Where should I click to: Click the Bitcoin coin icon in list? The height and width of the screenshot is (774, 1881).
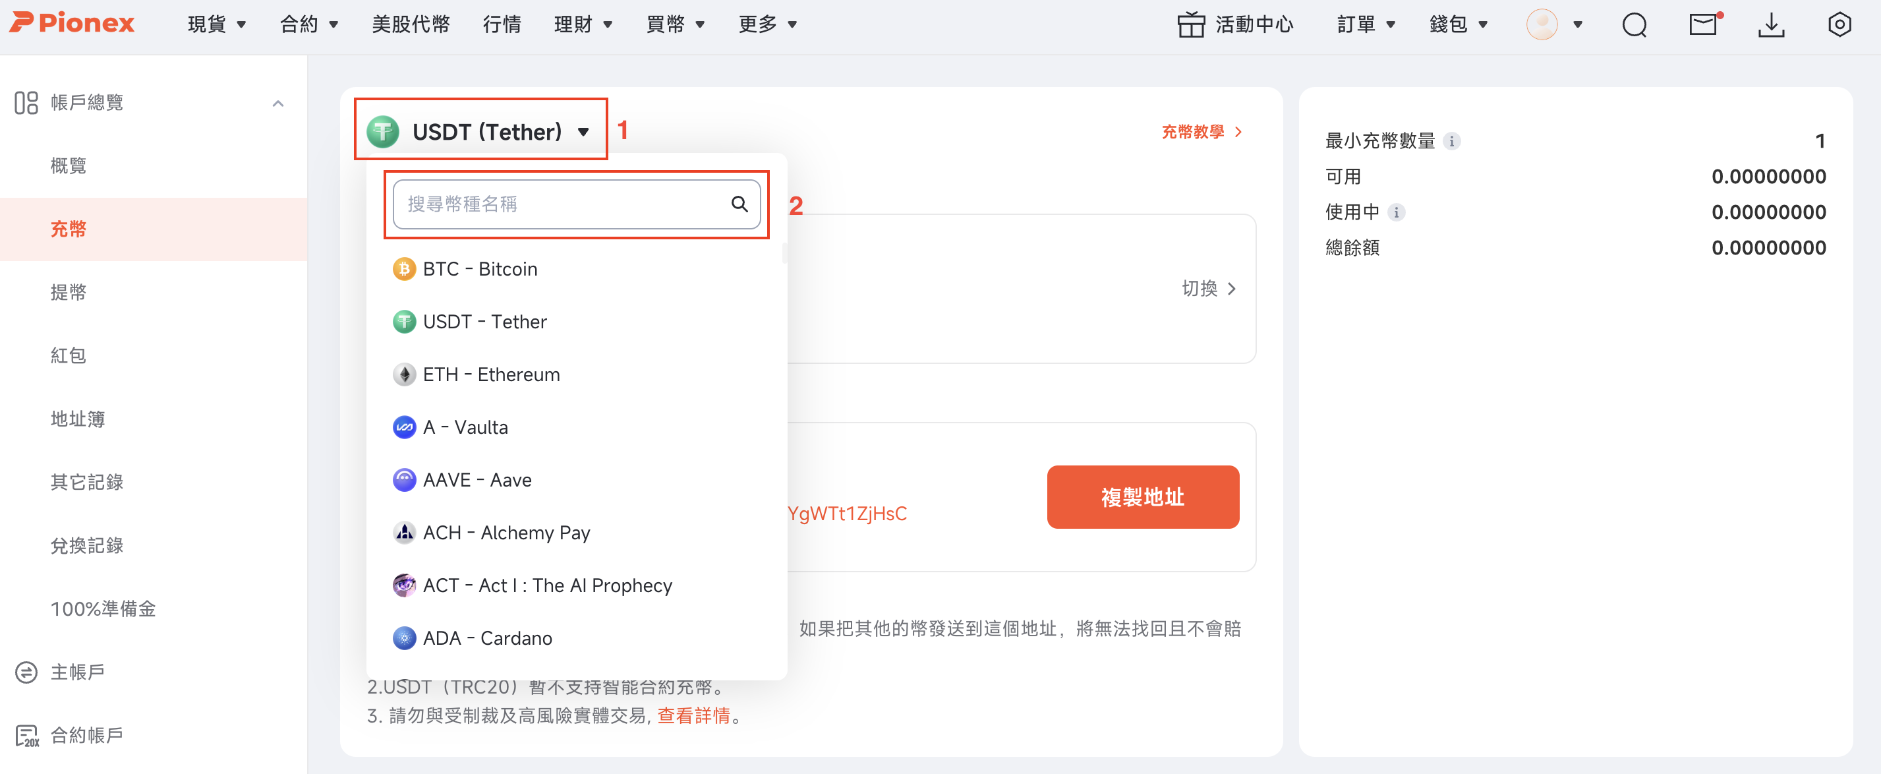tap(404, 269)
